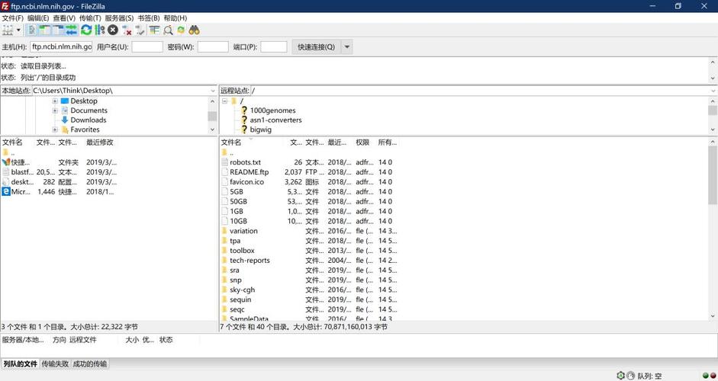Click local tree scrollbar thumb
718x381 pixels.
point(212,116)
